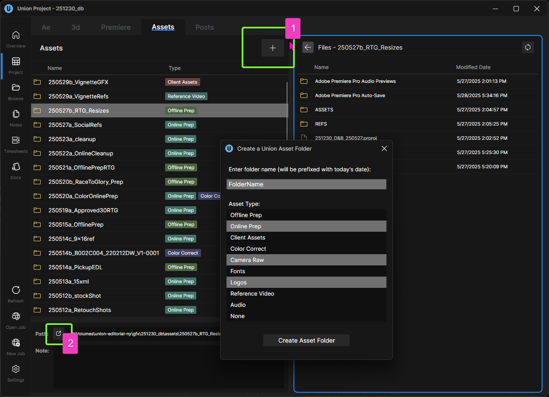
Task: Open the Docs sidebar section
Action: pos(16,170)
